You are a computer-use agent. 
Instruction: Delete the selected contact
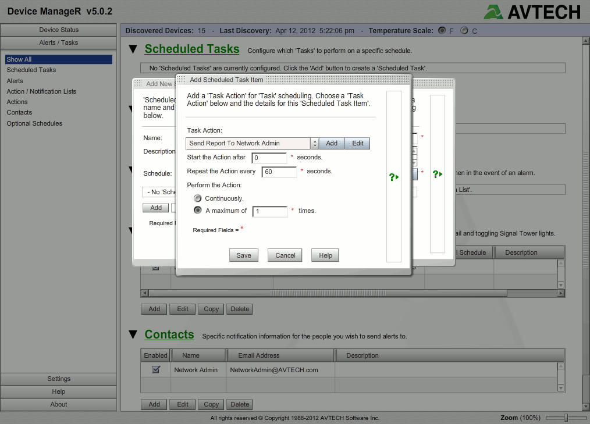tap(239, 404)
